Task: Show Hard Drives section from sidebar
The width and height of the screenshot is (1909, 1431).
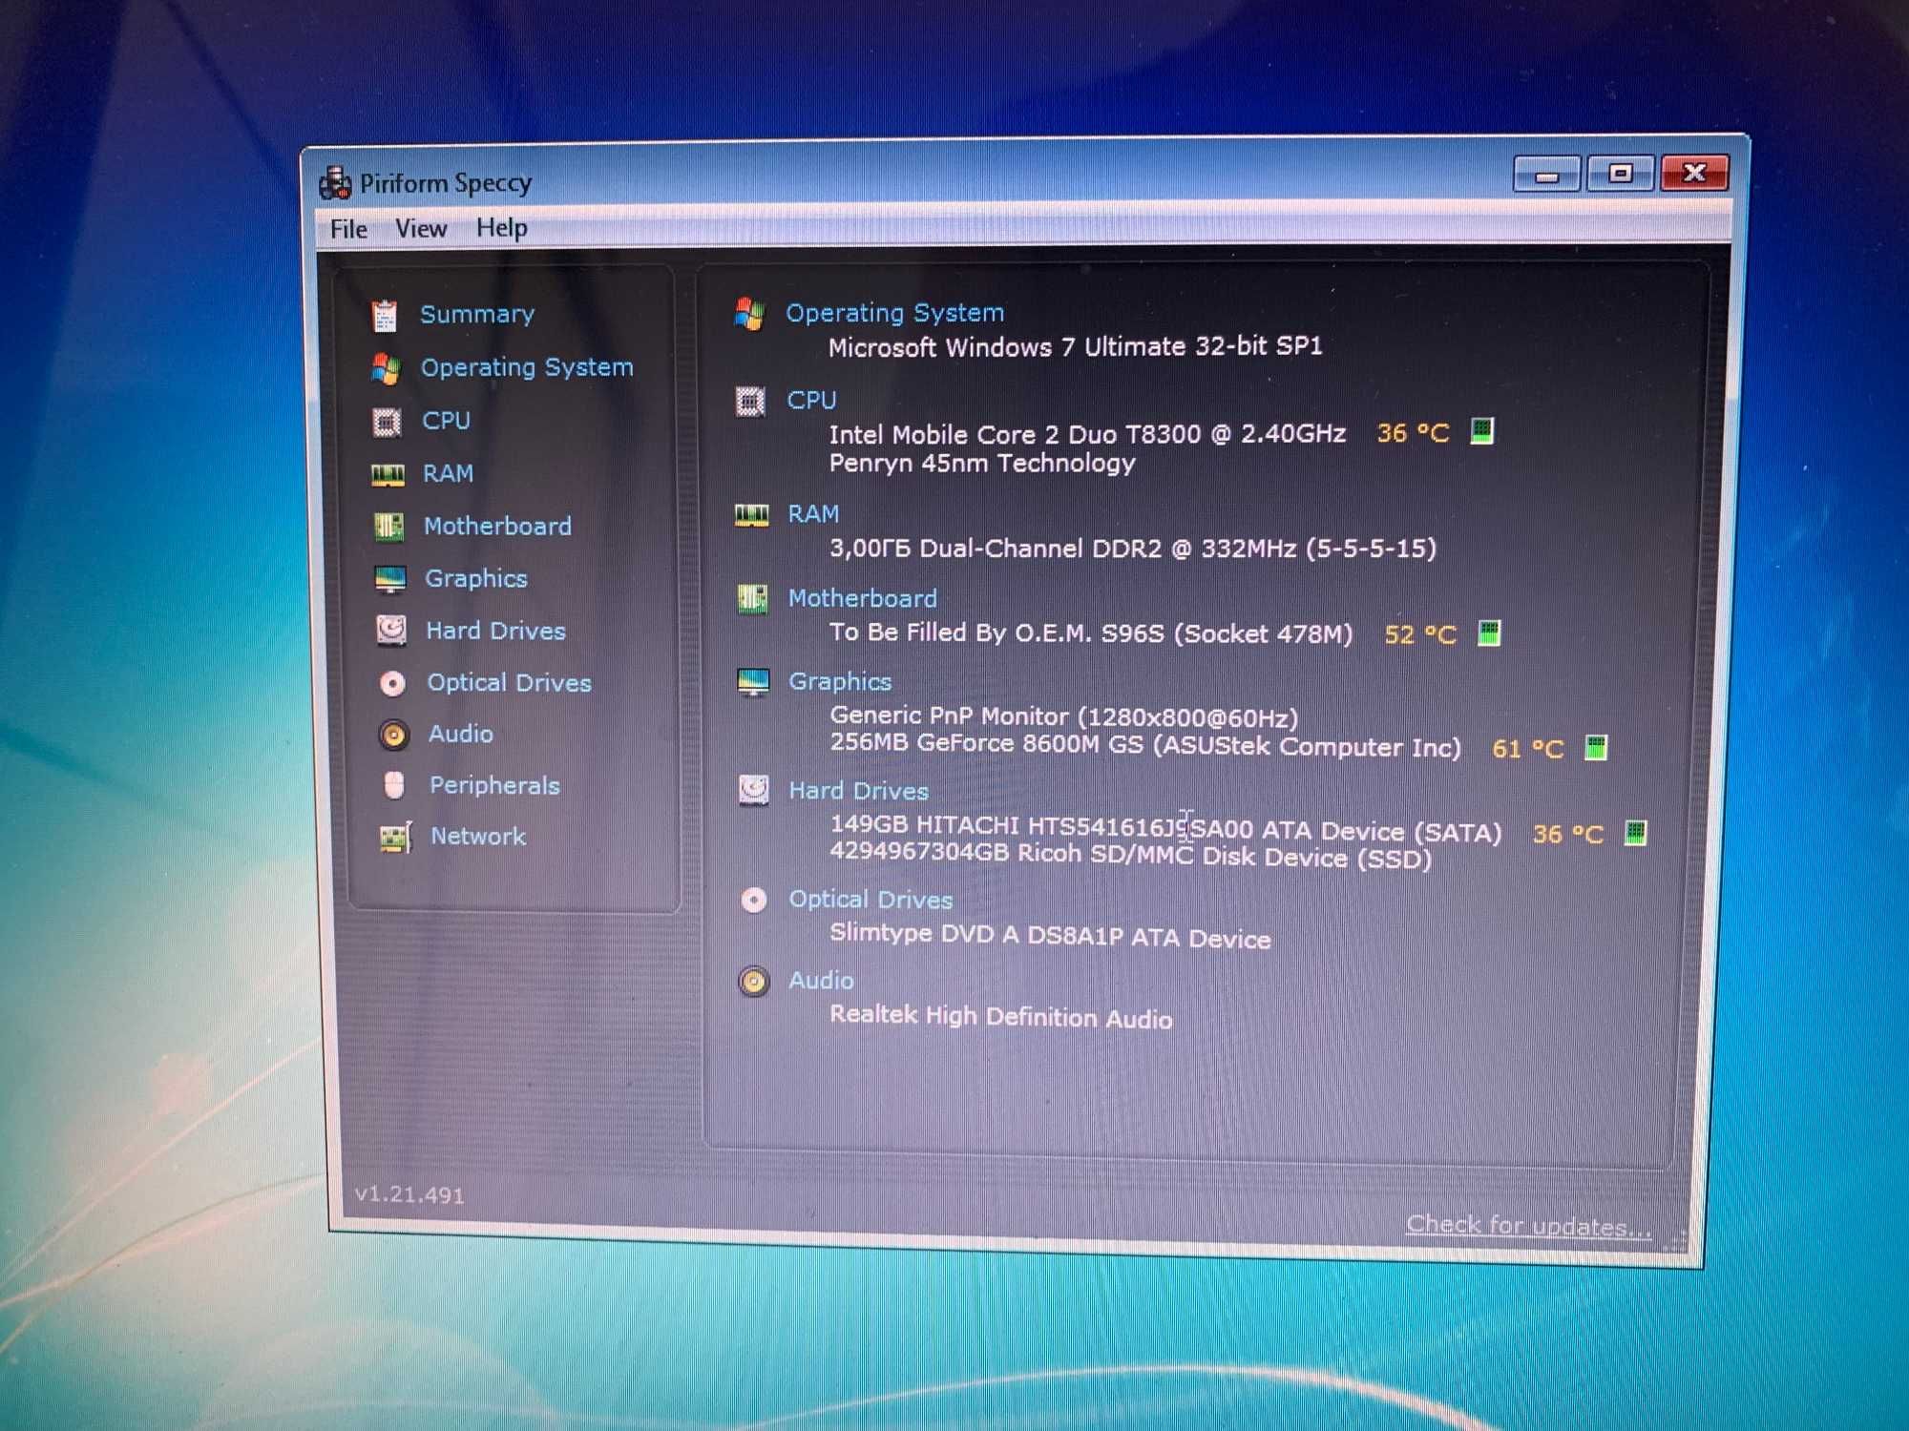Action: (495, 631)
